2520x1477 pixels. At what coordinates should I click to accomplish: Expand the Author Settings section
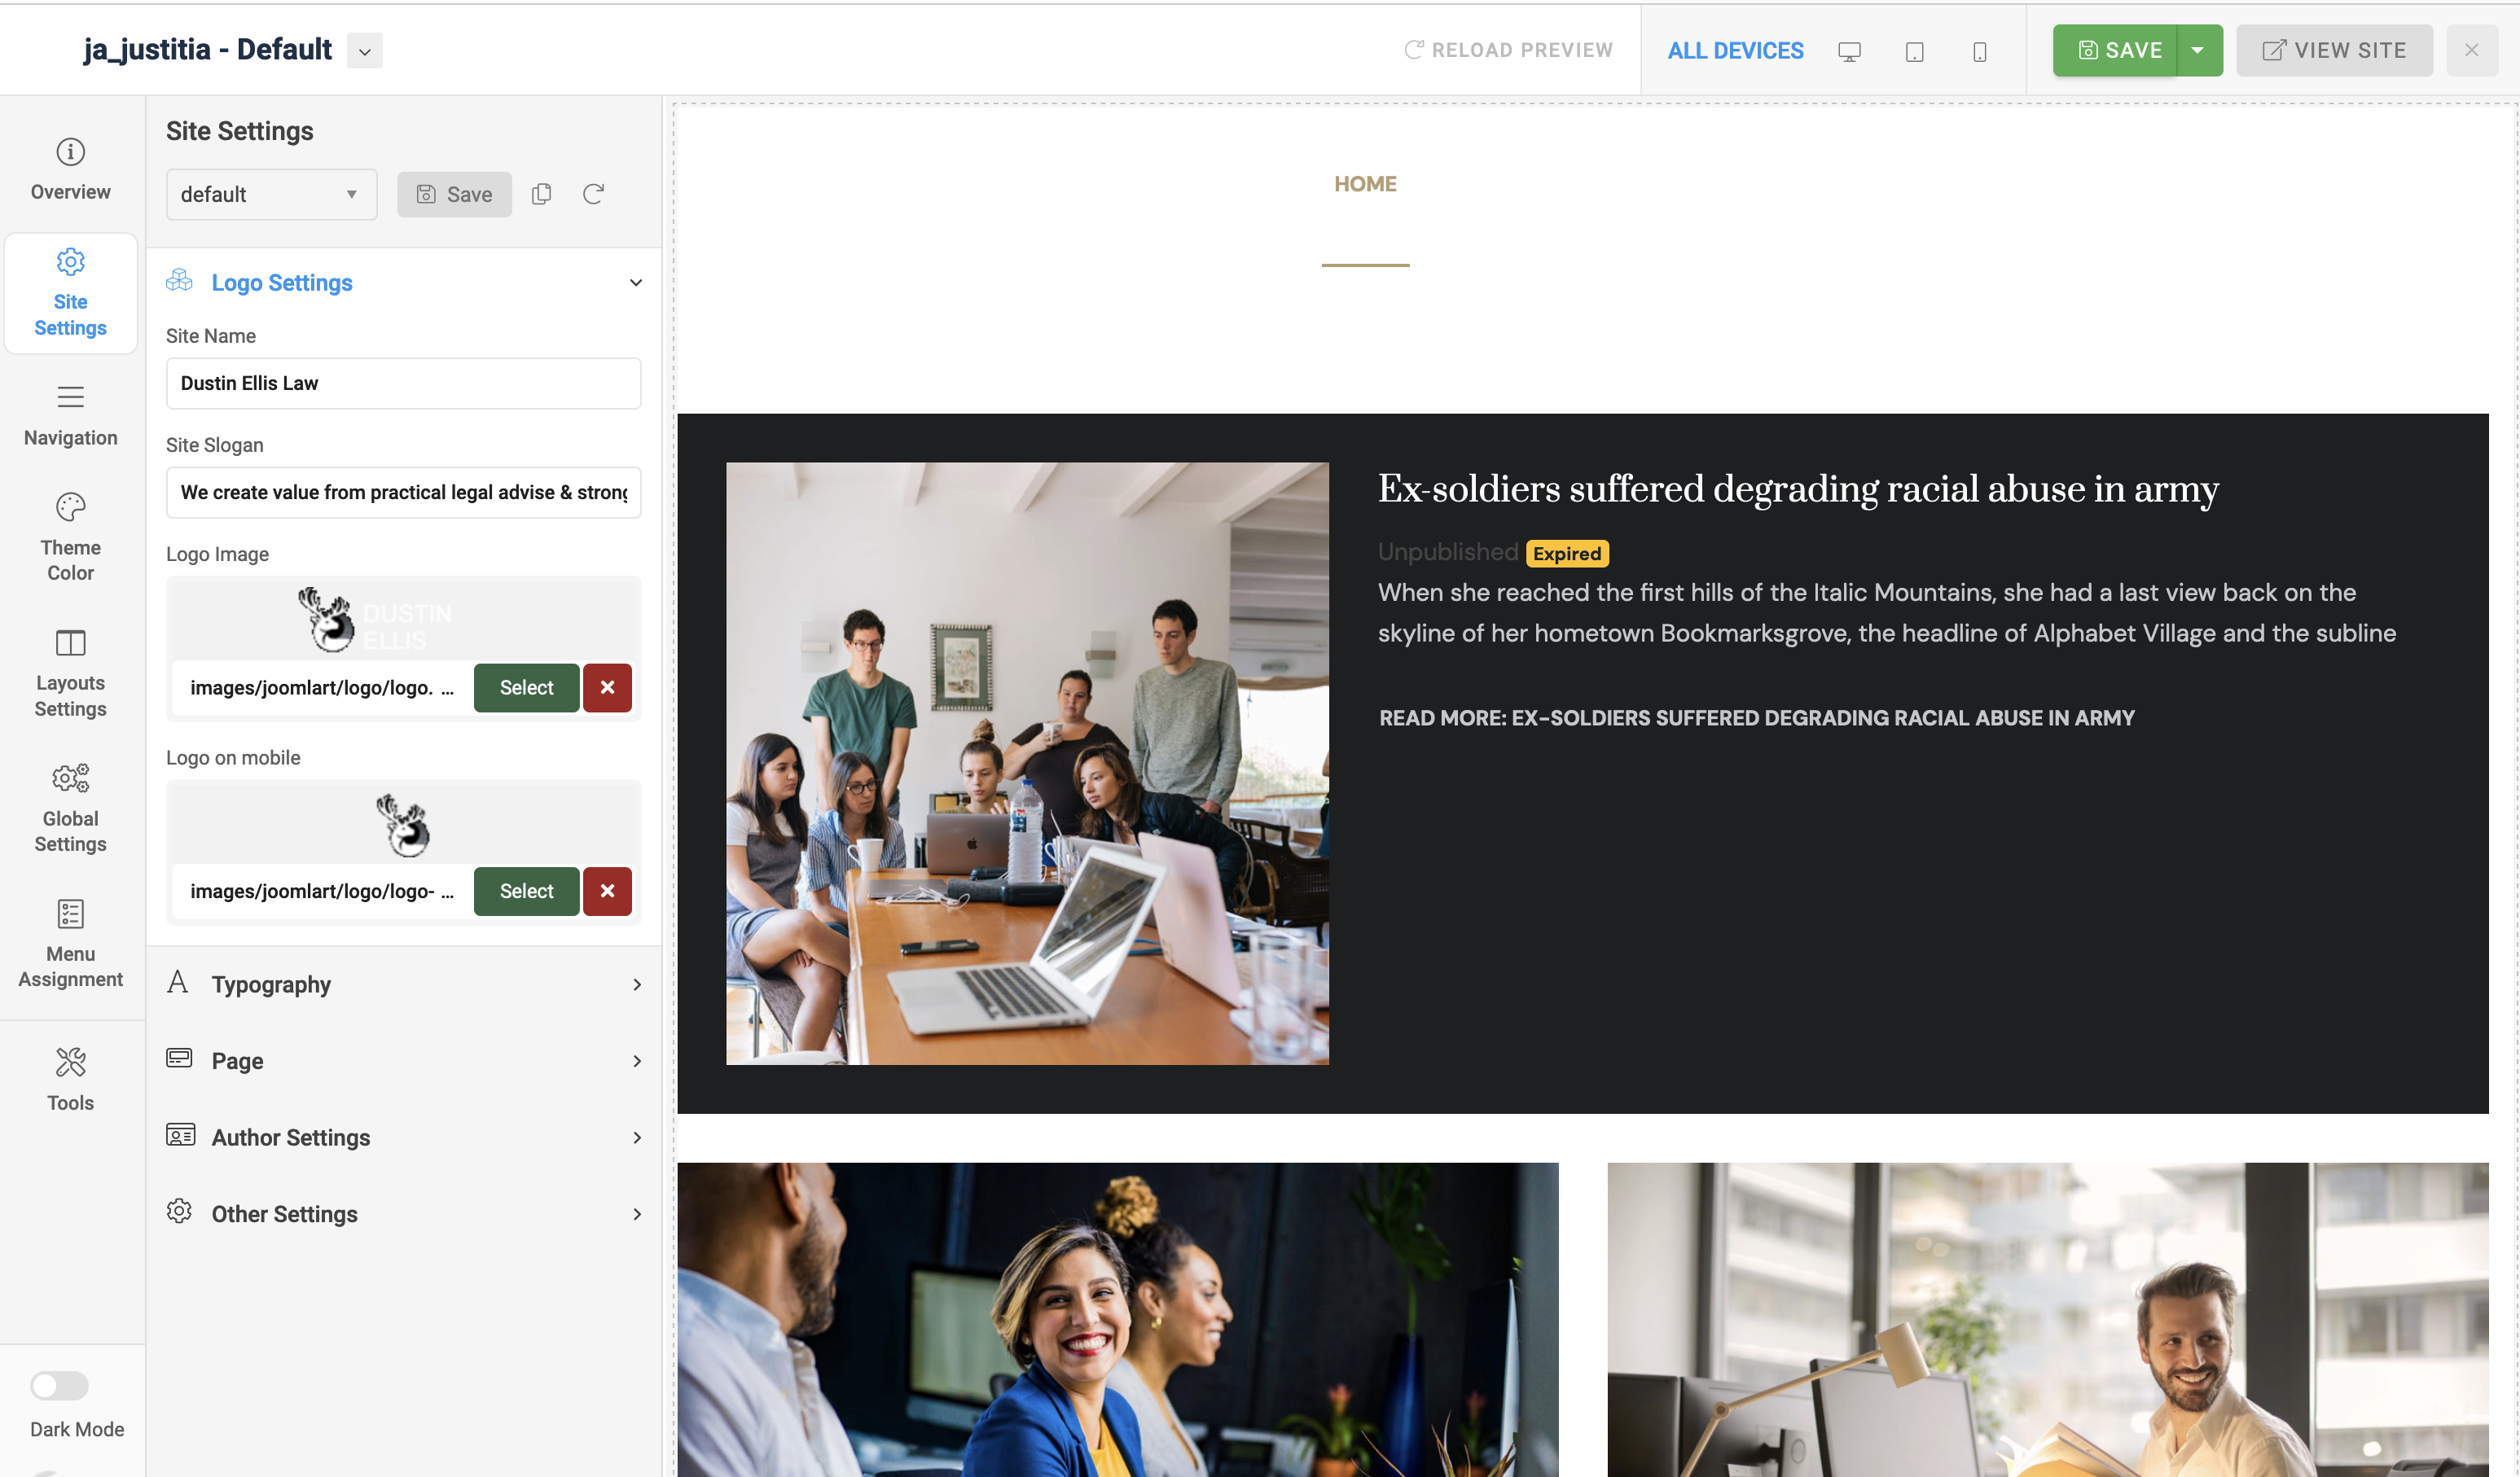(x=403, y=1137)
